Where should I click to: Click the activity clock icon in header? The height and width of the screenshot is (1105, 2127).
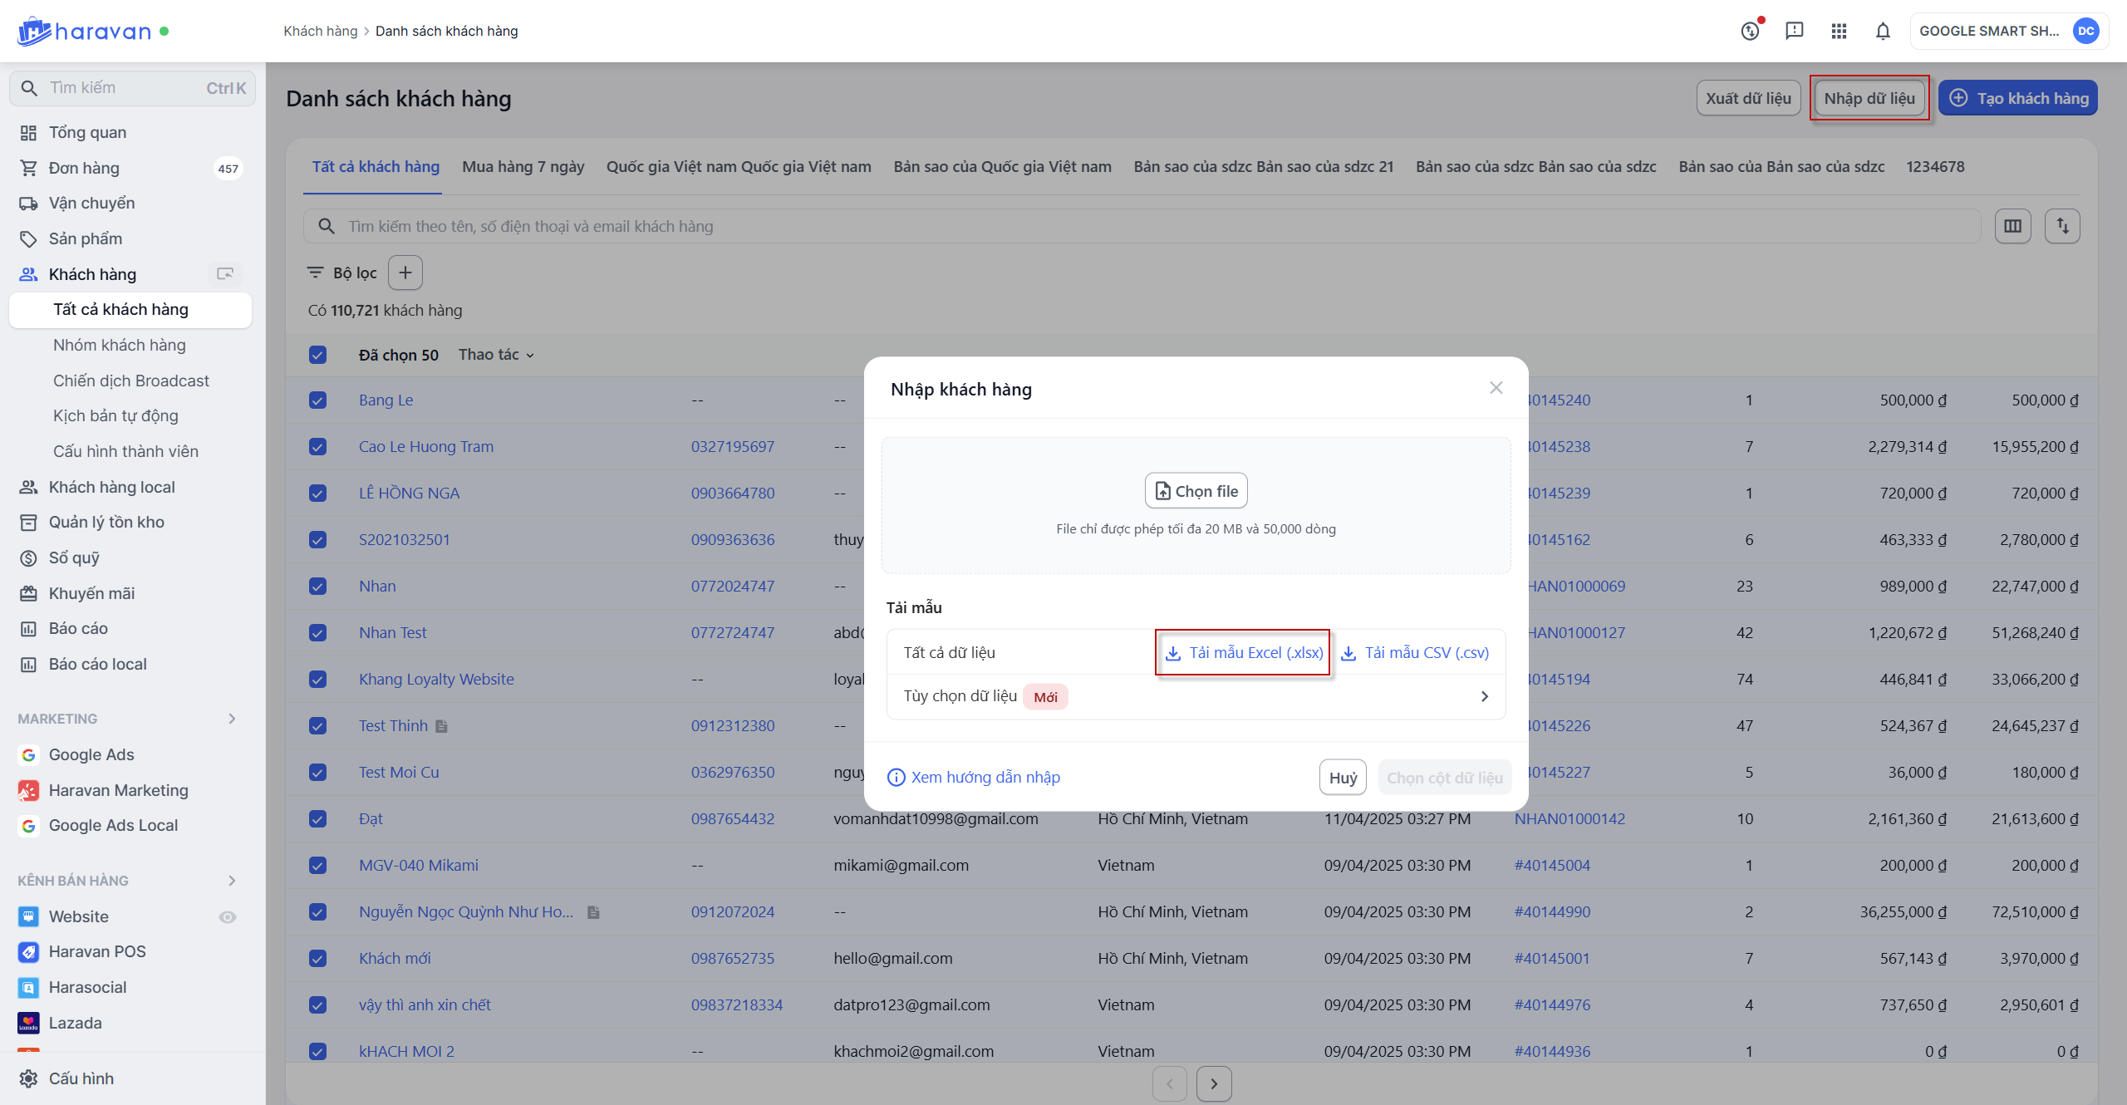tap(1751, 32)
